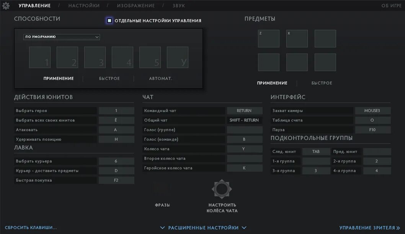Change key for 'Выбрать курьера'
The width and height of the screenshot is (405, 234).
pos(116,161)
